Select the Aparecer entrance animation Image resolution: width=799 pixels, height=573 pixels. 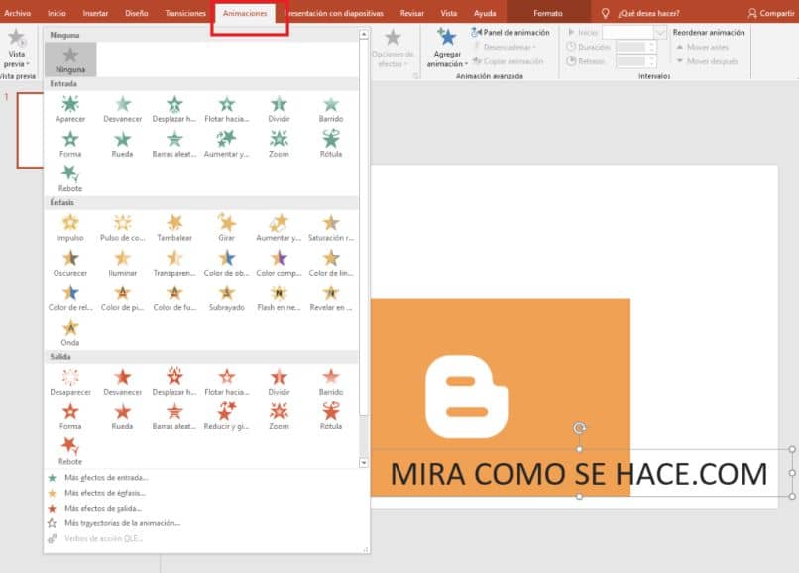tap(70, 105)
